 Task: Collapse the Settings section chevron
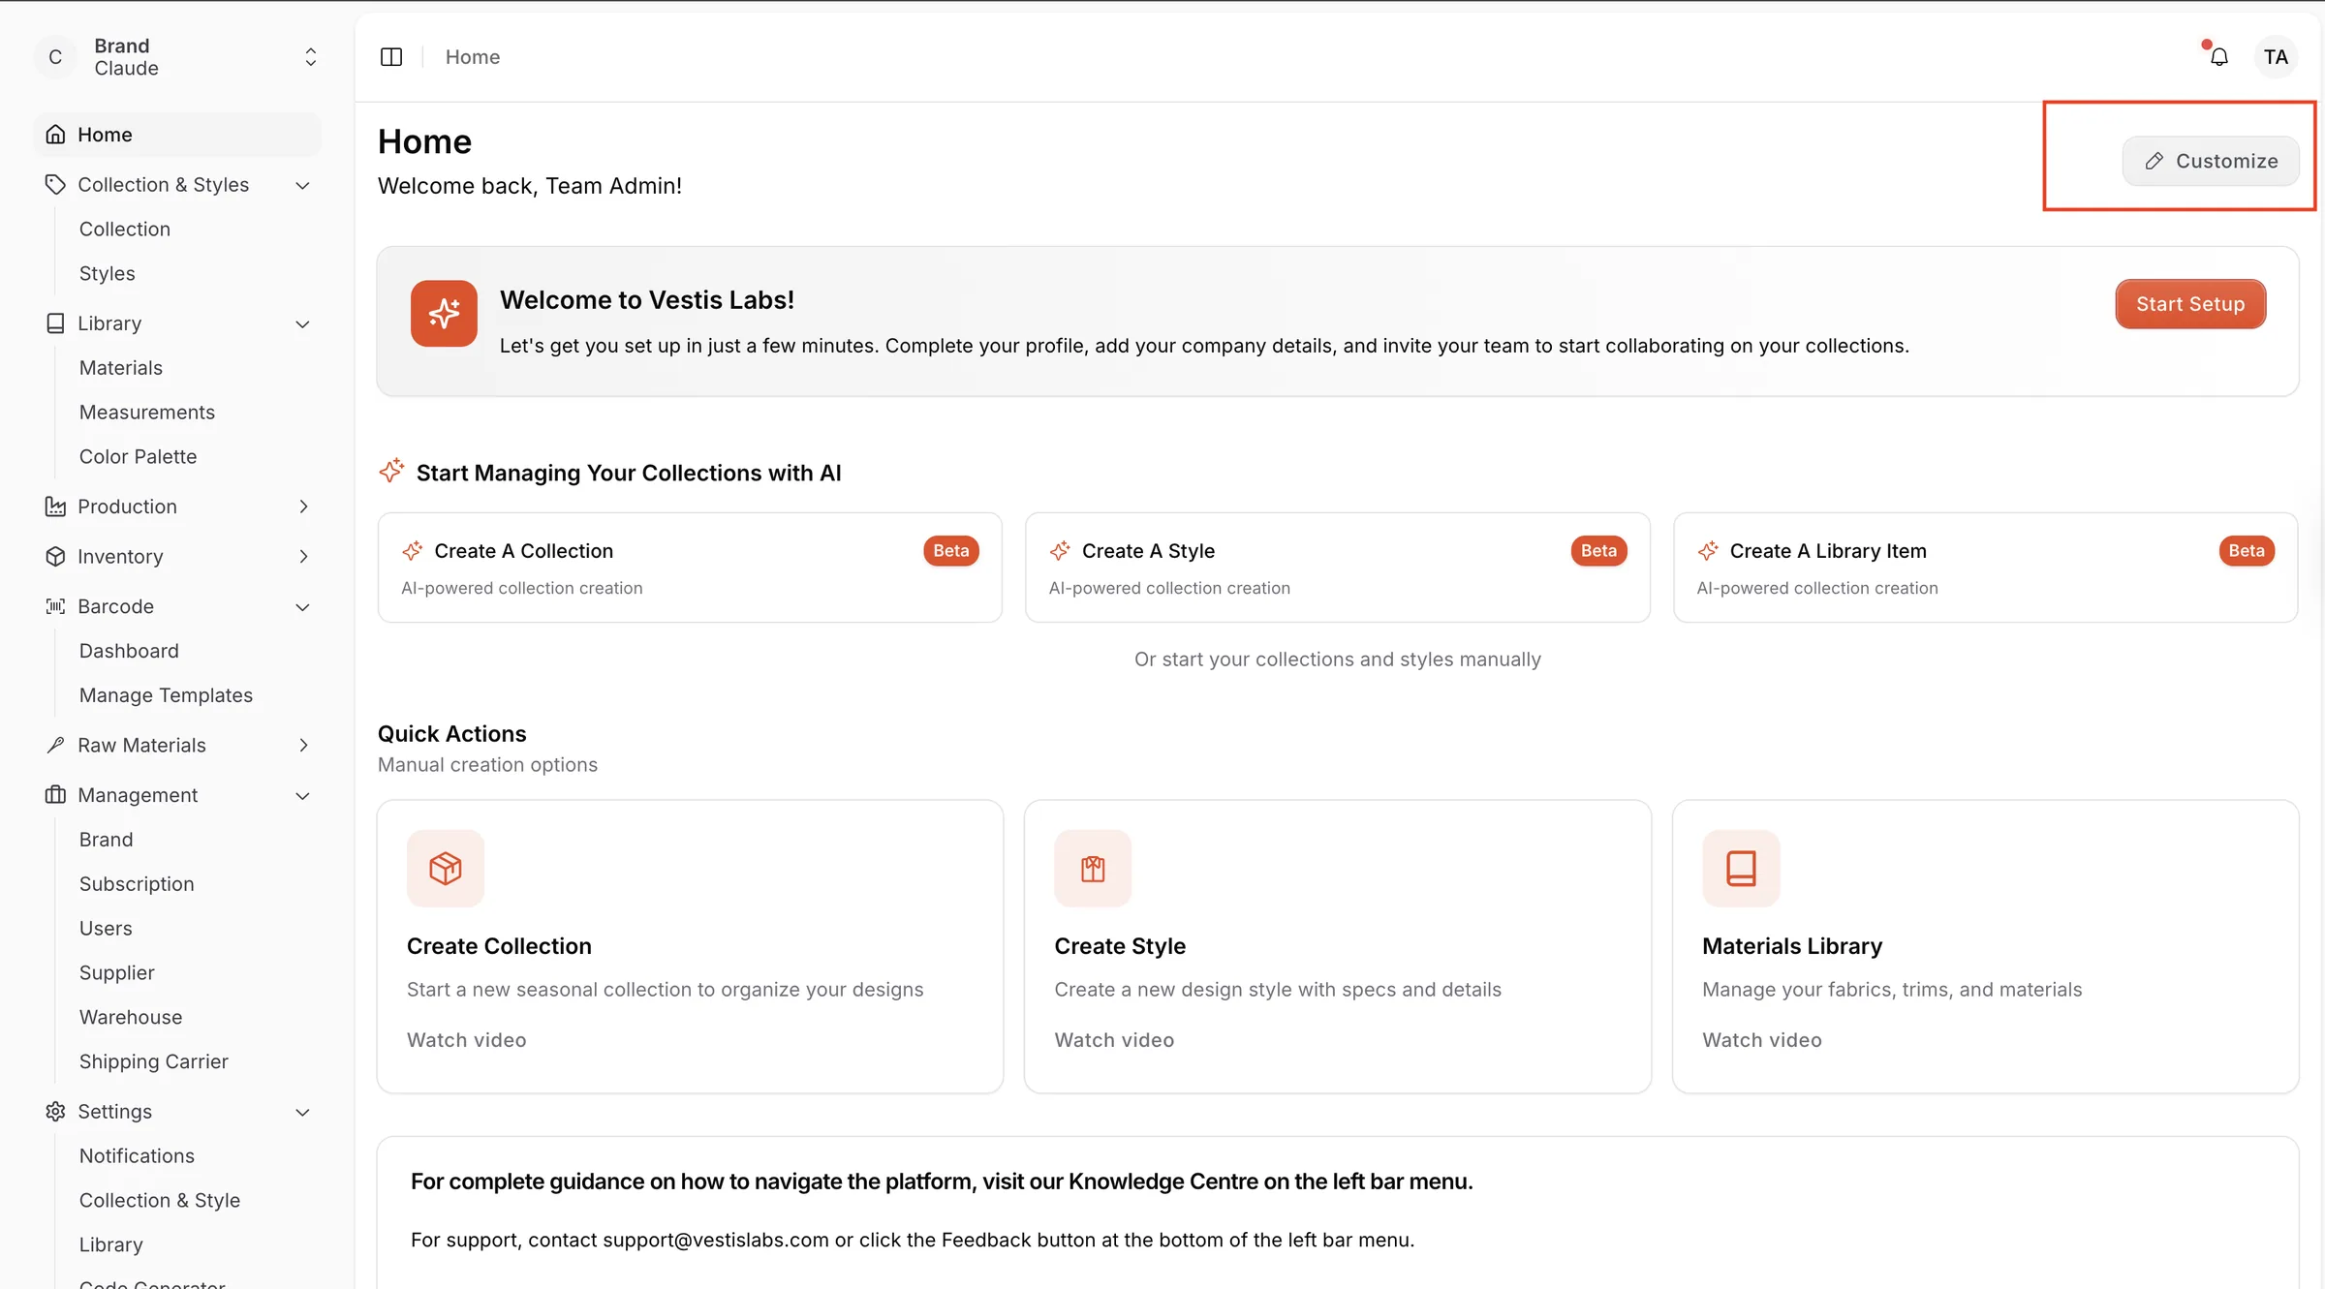click(x=302, y=1113)
